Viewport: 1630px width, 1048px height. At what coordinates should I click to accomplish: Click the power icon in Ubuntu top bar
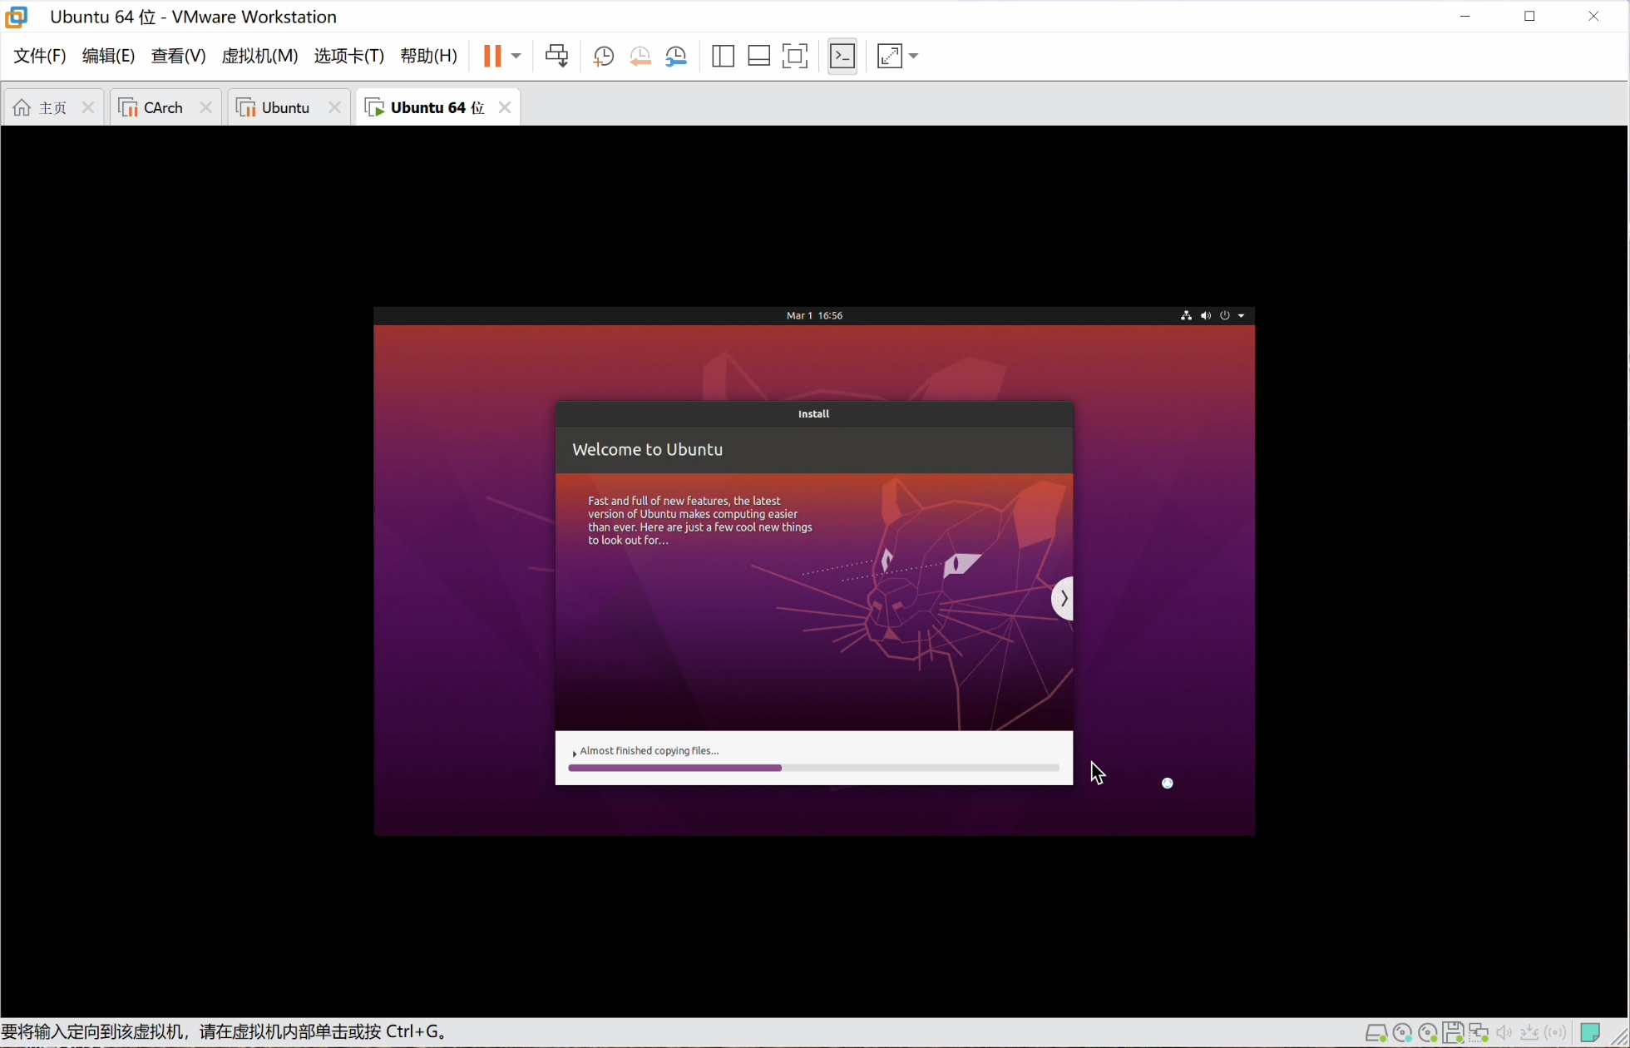(x=1224, y=316)
